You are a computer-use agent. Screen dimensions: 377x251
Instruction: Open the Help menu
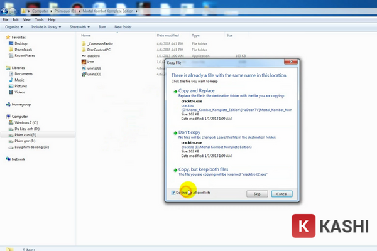point(52,19)
